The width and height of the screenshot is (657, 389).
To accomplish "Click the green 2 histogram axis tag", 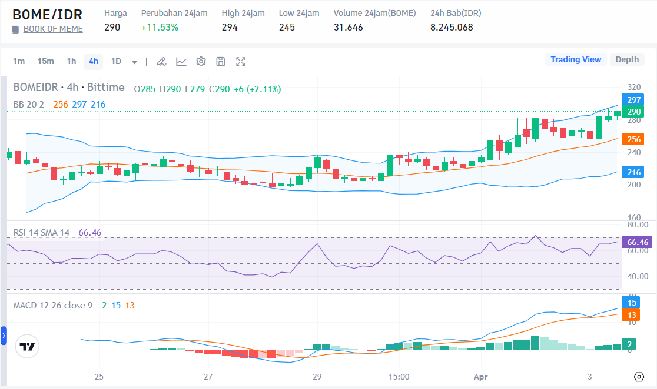I will coord(629,344).
